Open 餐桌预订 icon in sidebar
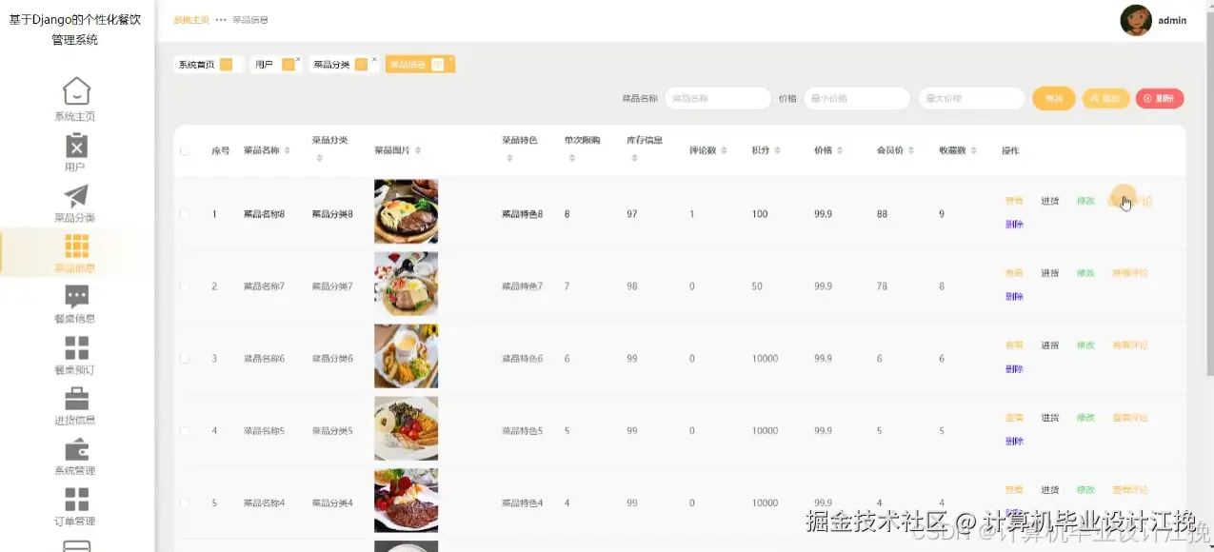This screenshot has width=1214, height=552. pyautogui.click(x=76, y=347)
